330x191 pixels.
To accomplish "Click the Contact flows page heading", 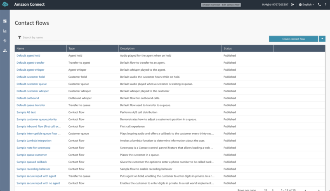I will click(x=32, y=23).
